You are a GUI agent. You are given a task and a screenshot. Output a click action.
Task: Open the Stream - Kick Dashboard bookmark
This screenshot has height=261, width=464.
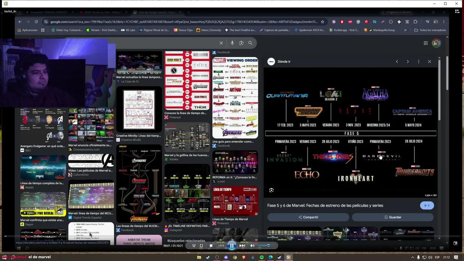[101, 30]
